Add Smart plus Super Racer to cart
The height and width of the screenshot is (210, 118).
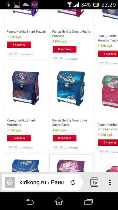tap(65, 138)
